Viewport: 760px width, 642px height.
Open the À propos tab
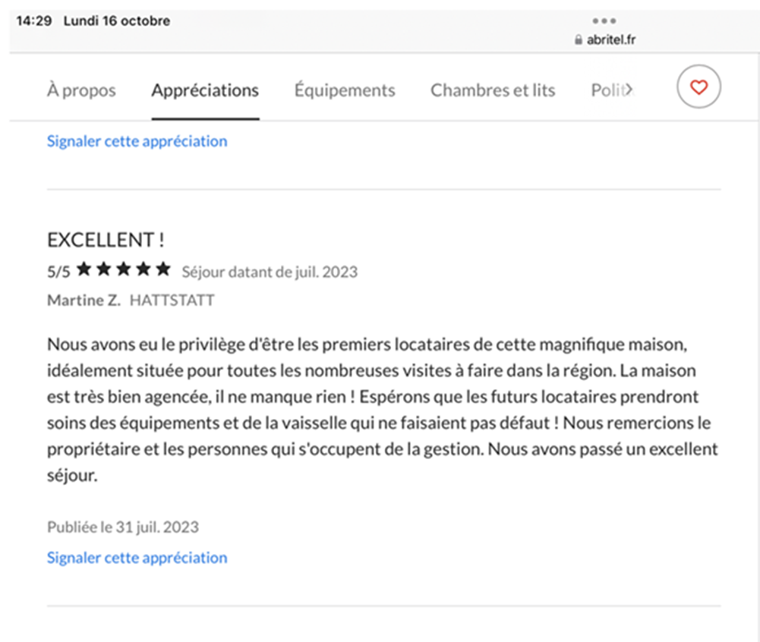click(x=81, y=91)
